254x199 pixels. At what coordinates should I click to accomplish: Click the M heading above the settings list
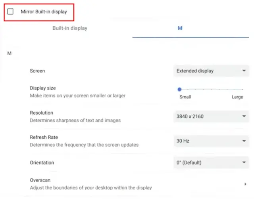coord(9,53)
